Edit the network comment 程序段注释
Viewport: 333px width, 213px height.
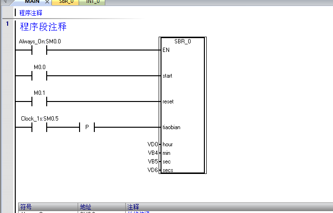(x=43, y=27)
